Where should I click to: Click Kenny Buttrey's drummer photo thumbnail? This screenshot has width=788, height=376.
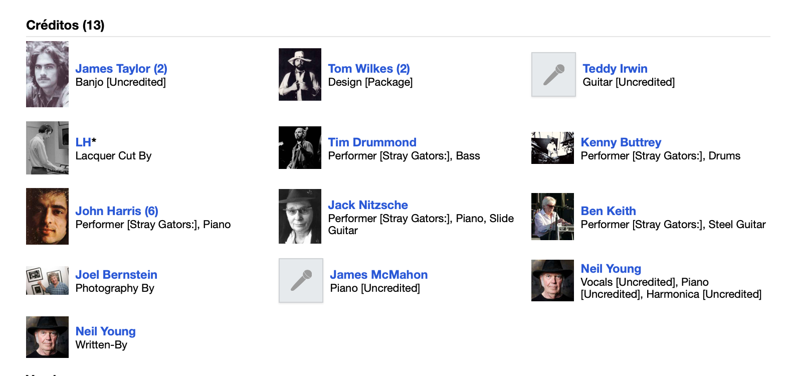click(x=552, y=148)
